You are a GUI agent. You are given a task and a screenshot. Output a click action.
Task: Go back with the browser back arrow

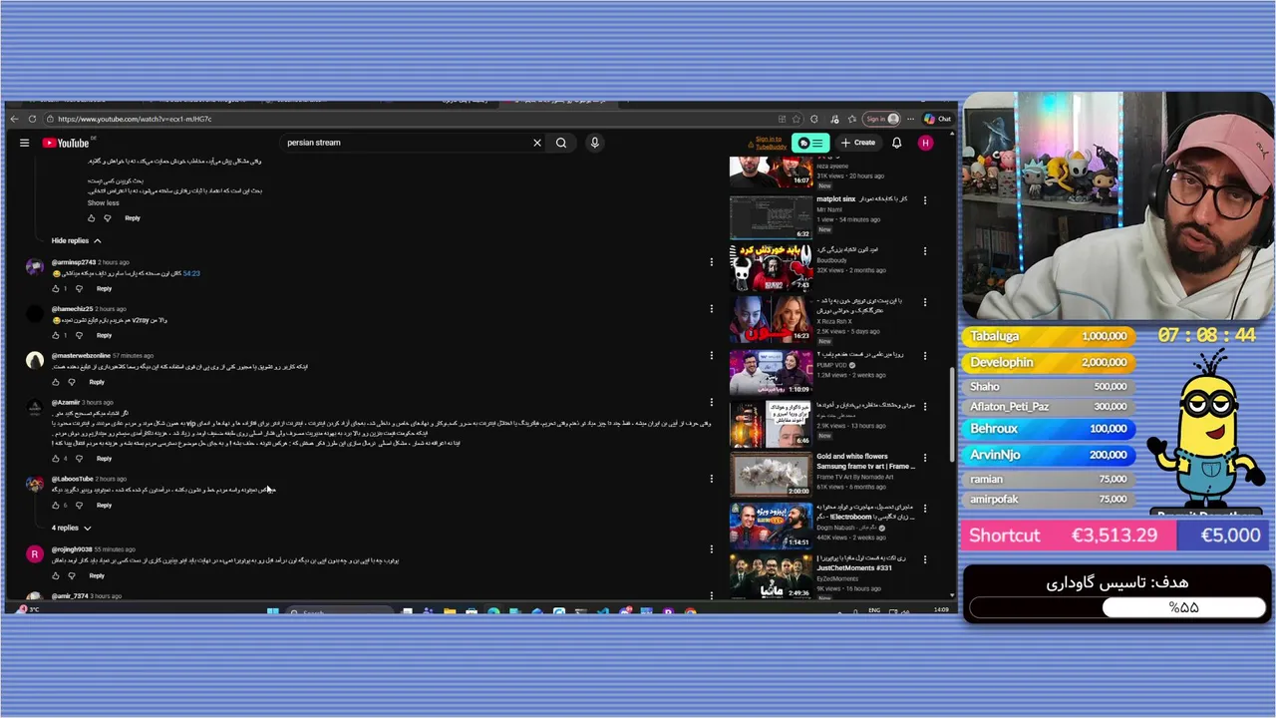click(14, 119)
